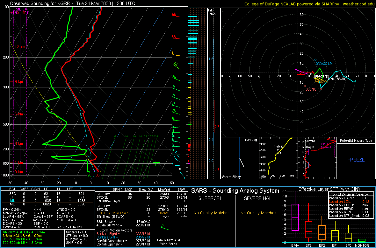Select the blue left-mover circle on hodograph

pos(315,60)
